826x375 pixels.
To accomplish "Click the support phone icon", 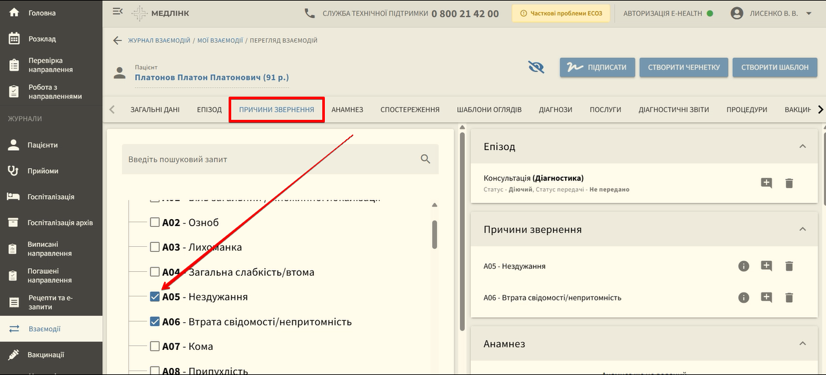I will pos(309,13).
